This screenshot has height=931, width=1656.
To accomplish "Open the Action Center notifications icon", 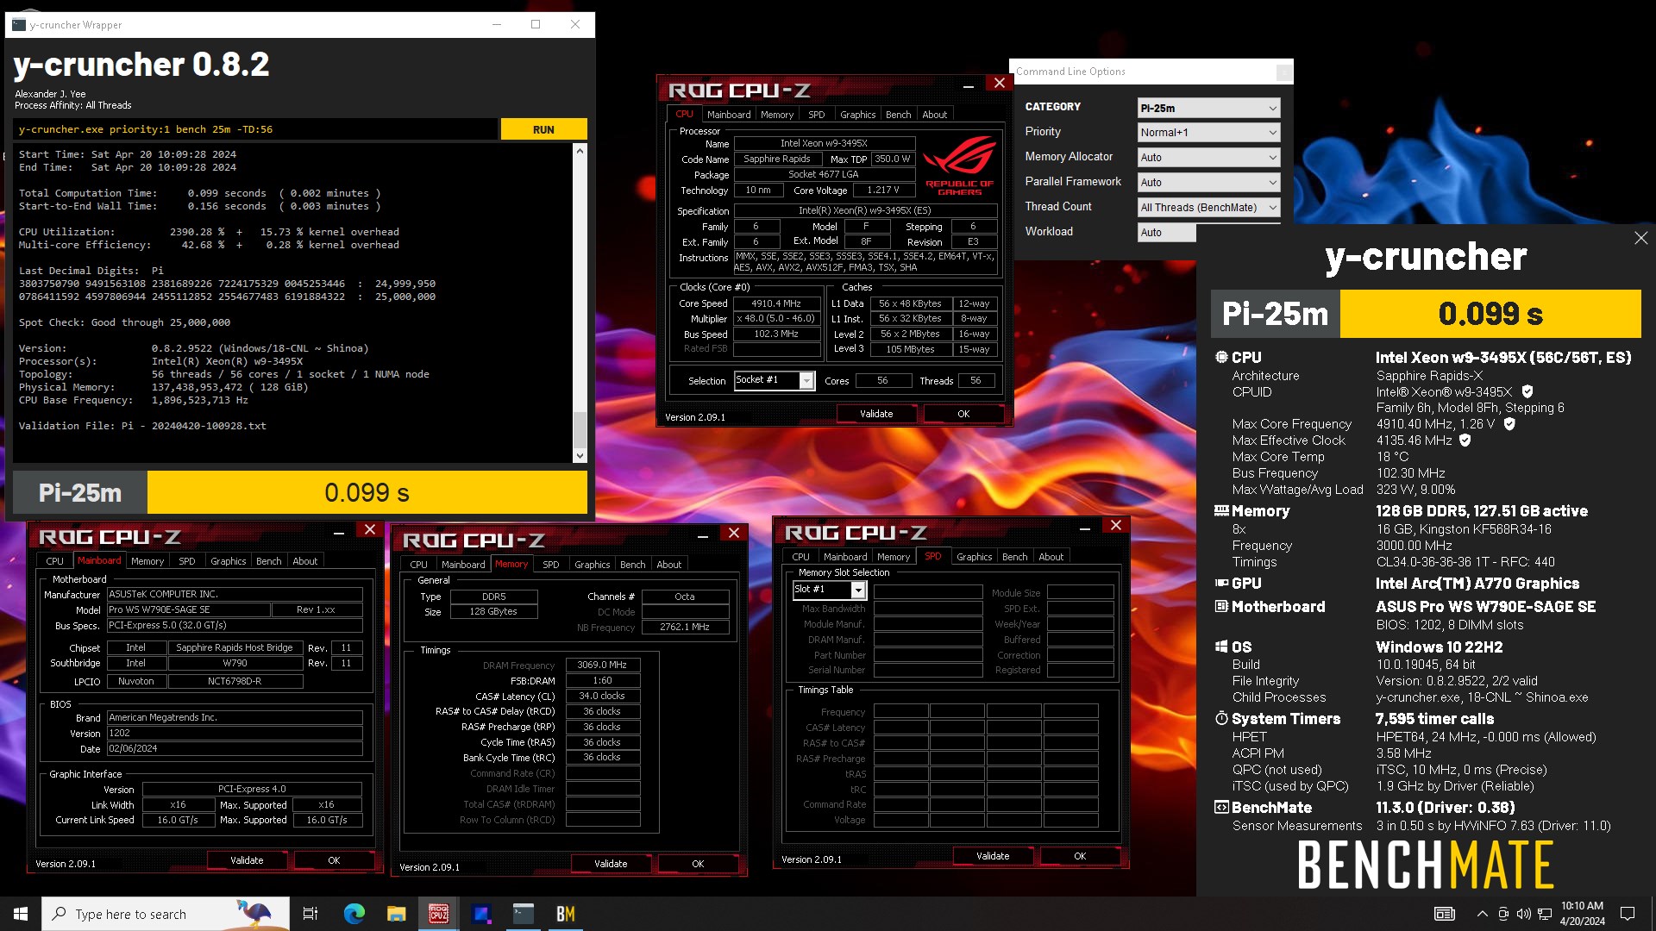I will pyautogui.click(x=1628, y=914).
